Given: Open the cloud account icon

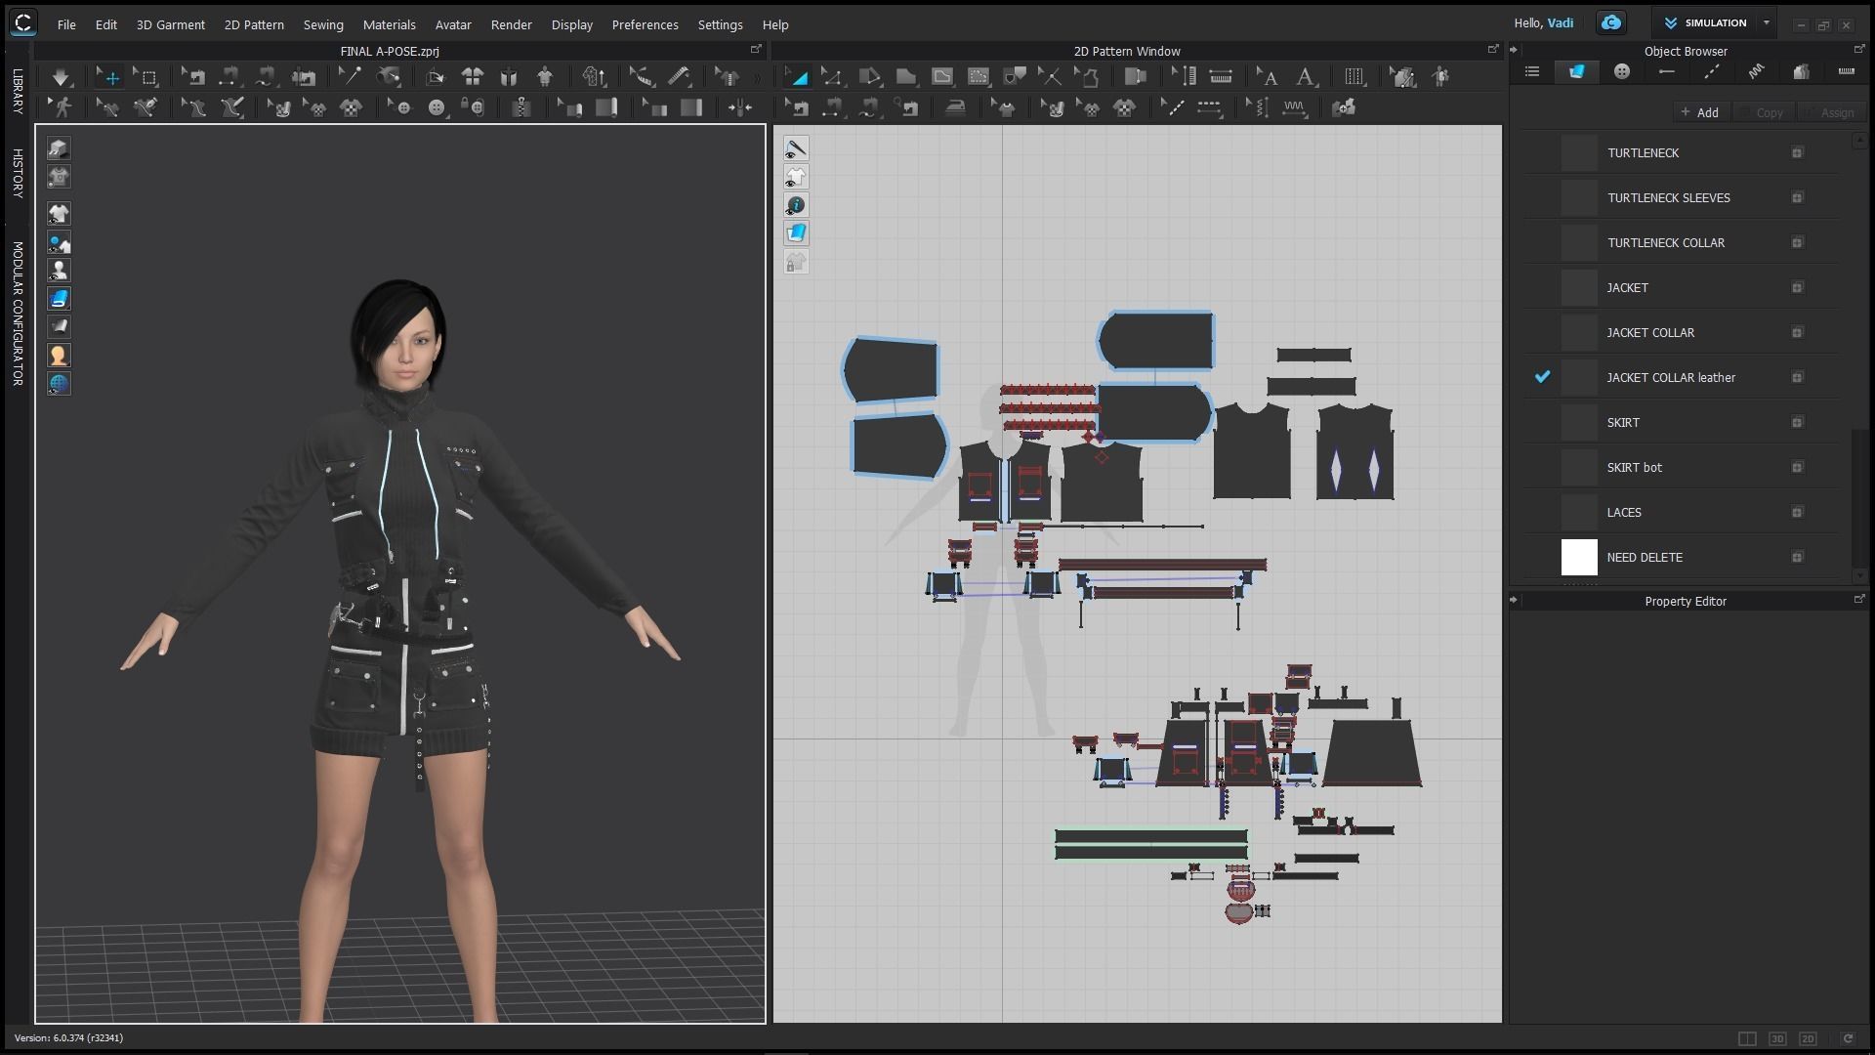Looking at the screenshot, I should tap(1610, 22).
